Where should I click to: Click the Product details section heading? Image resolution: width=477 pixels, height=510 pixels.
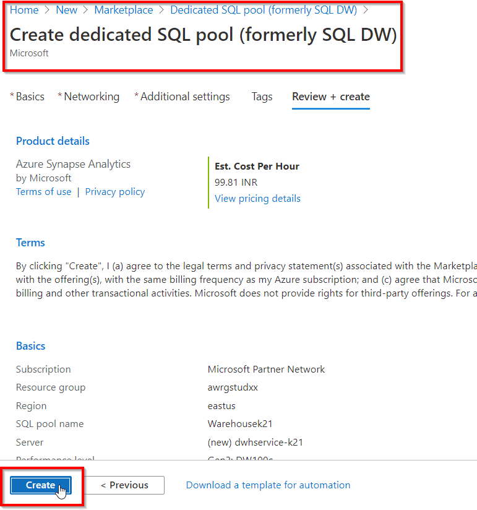(x=53, y=141)
